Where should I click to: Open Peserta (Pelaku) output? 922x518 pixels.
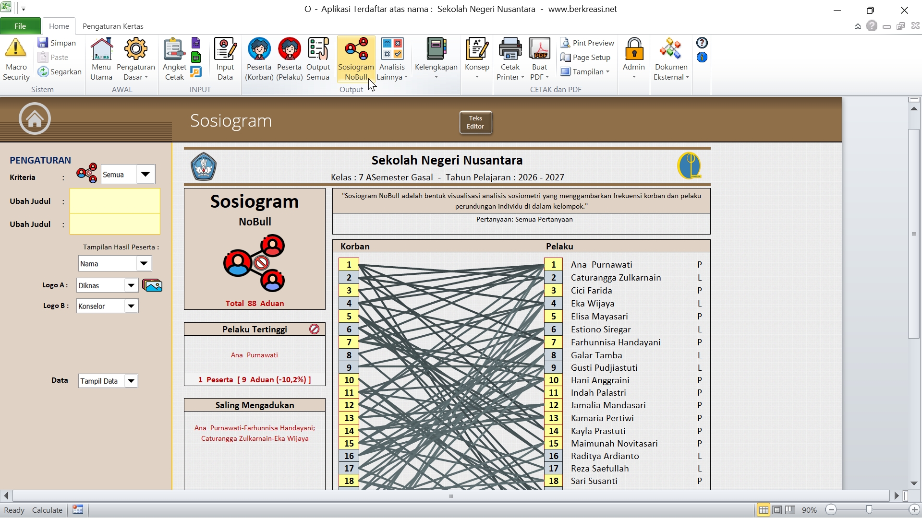click(x=289, y=59)
